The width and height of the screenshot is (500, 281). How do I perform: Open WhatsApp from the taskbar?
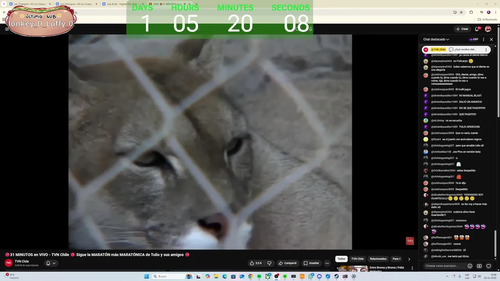click(x=311, y=276)
